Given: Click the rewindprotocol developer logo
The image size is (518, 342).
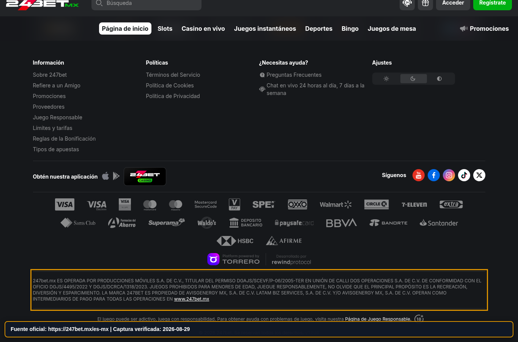Looking at the screenshot, I should tap(291, 260).
